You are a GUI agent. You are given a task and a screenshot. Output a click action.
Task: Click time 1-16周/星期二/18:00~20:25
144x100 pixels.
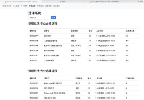[x=106, y=55]
